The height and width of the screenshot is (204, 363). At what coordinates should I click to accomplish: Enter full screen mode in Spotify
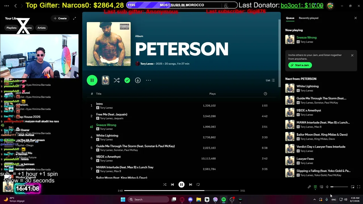pyautogui.click(x=359, y=187)
